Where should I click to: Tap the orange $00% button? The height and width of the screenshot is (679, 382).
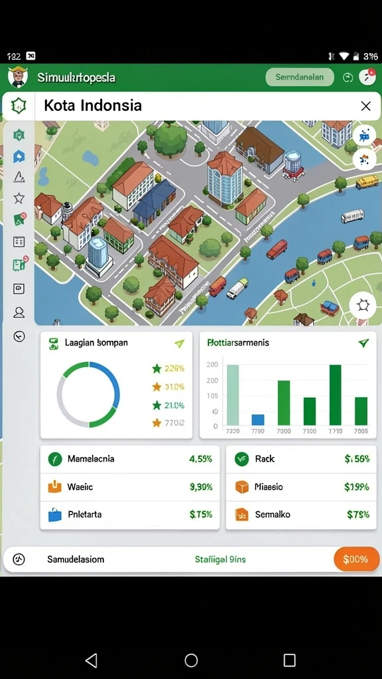(355, 559)
